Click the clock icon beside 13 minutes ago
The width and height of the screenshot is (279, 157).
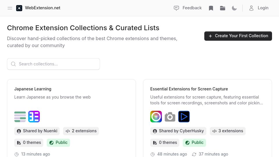tap(17, 154)
